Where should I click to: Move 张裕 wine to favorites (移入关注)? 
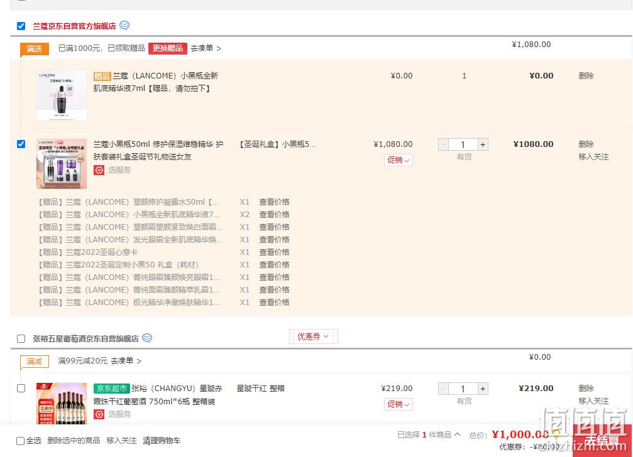[593, 401]
